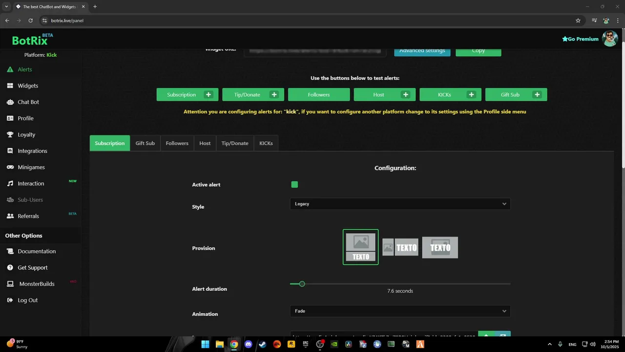Click the Kick platform label
This screenshot has height=352, width=625.
tap(52, 55)
